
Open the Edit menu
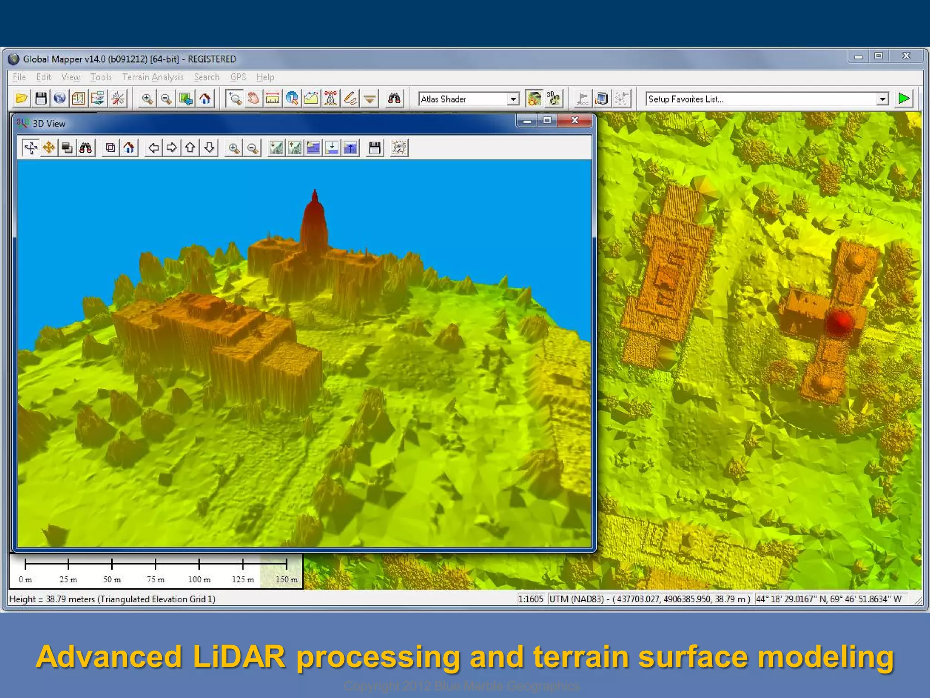pos(44,77)
